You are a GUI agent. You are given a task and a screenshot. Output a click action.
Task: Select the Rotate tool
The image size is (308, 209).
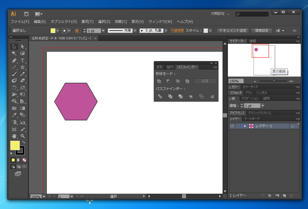click(14, 87)
